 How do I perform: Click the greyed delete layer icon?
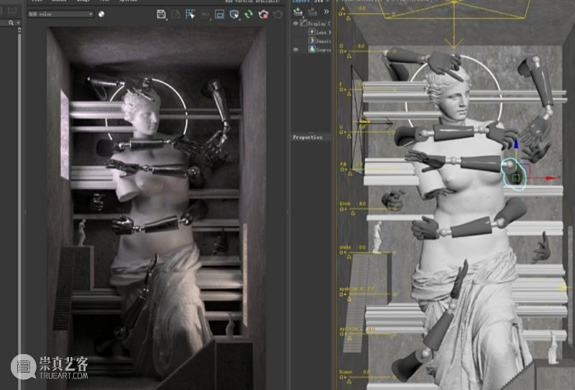312,11
